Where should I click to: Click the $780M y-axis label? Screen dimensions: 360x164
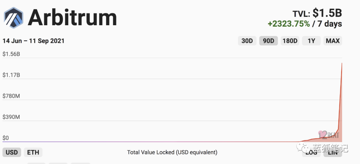[11, 96]
